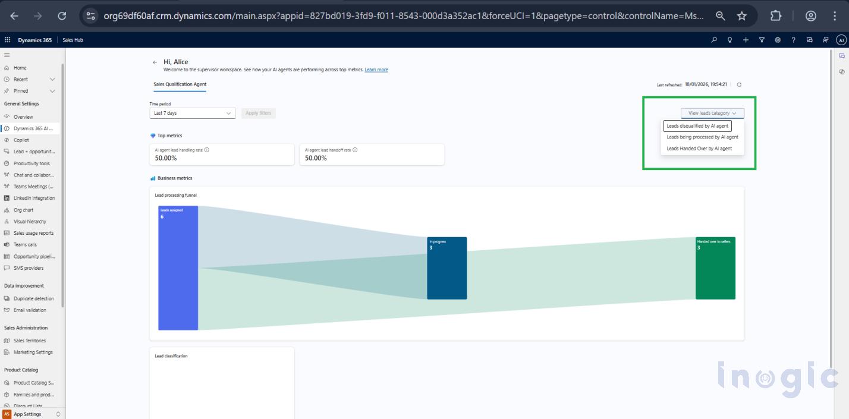Click the refresh icon beside Last refreshed
Screen dimensions: 849x419
click(739, 85)
